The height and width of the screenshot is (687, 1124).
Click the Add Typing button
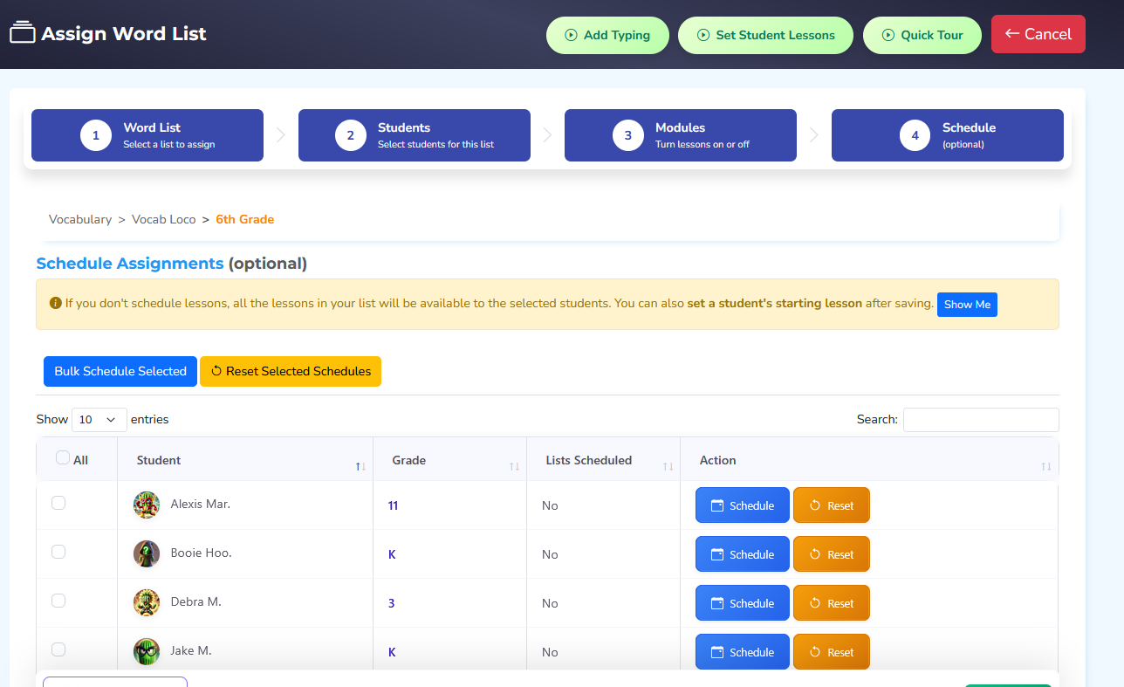coord(607,36)
